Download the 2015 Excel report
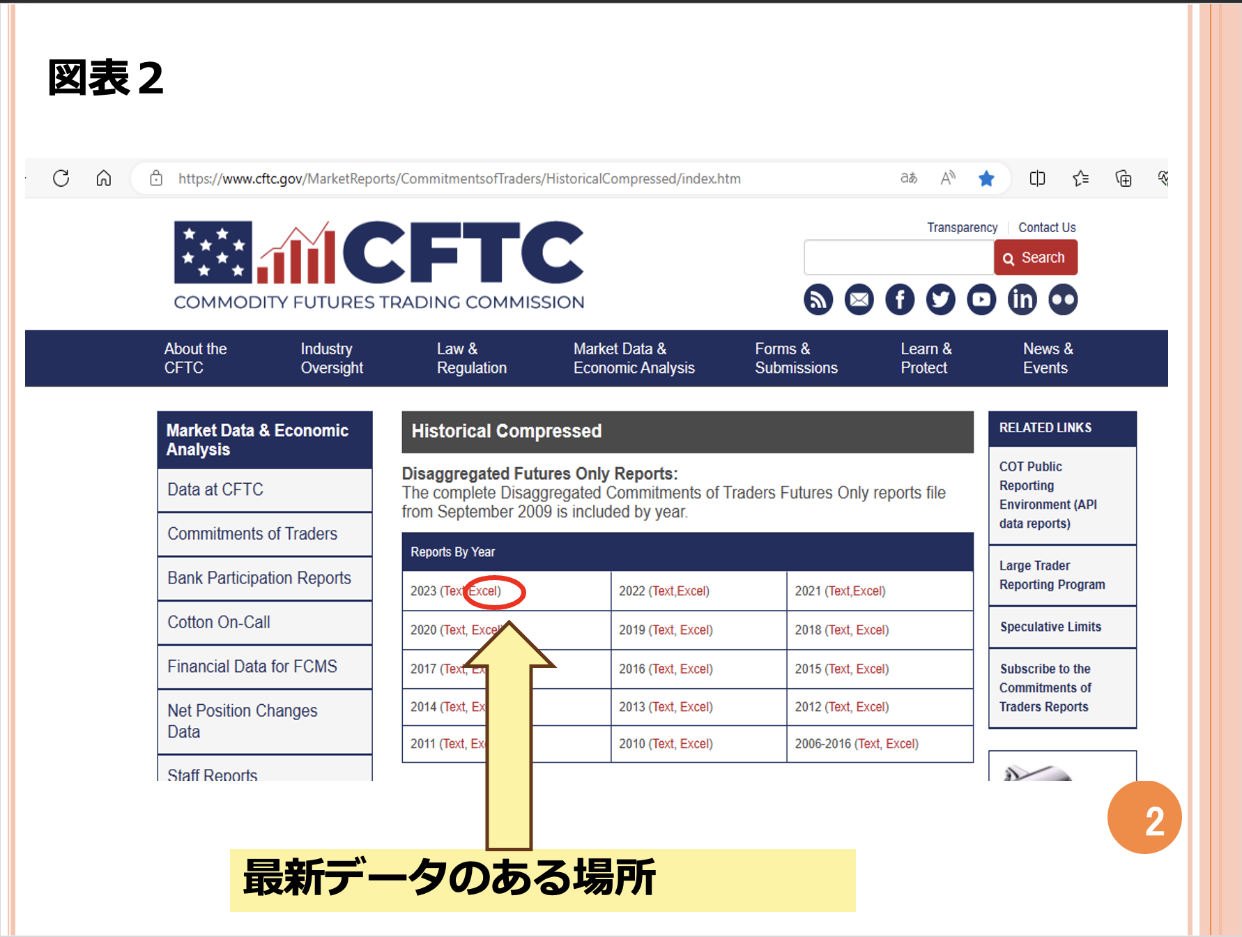The image size is (1242, 937). pyautogui.click(x=871, y=669)
